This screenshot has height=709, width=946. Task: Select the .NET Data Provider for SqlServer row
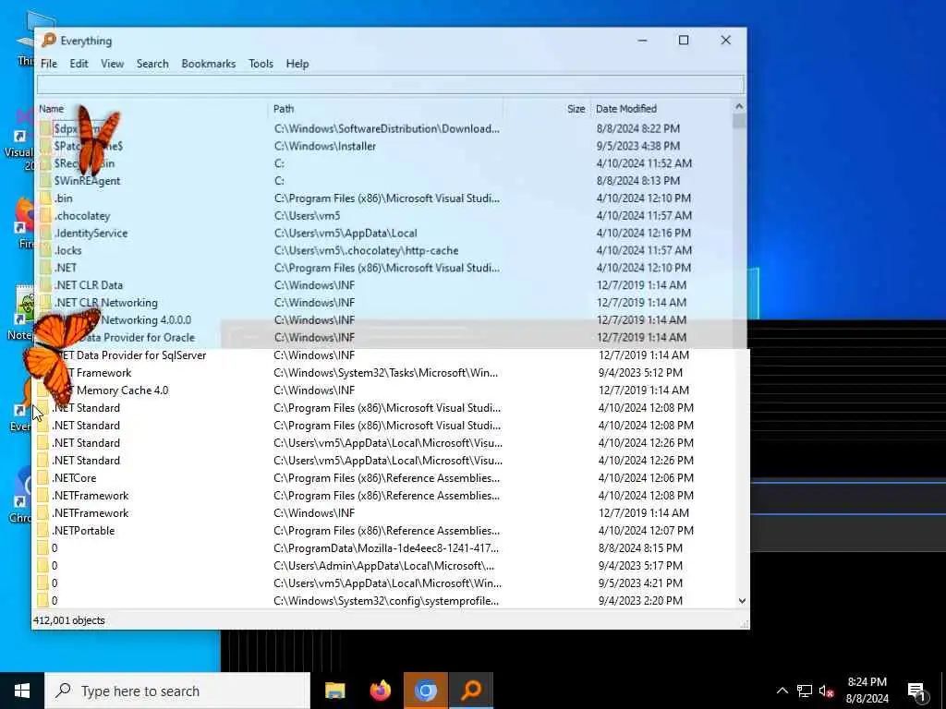pos(391,355)
